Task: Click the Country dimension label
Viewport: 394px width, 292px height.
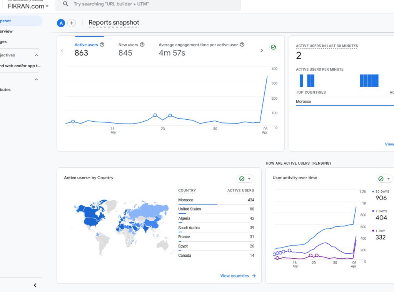Action: (105, 178)
